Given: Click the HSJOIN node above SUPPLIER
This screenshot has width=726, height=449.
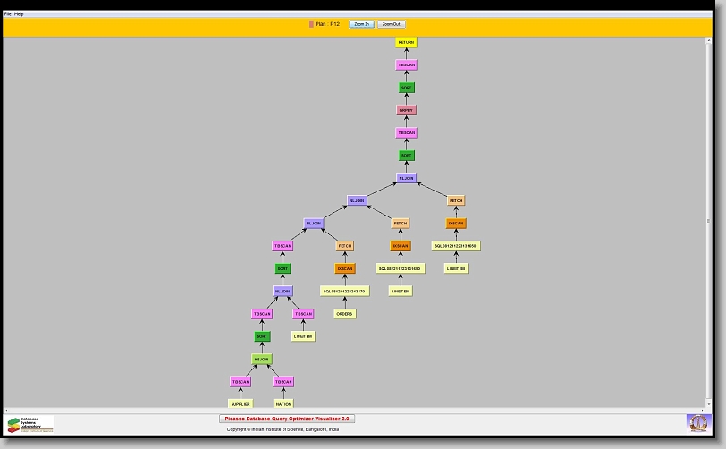Looking at the screenshot, I should [x=261, y=359].
